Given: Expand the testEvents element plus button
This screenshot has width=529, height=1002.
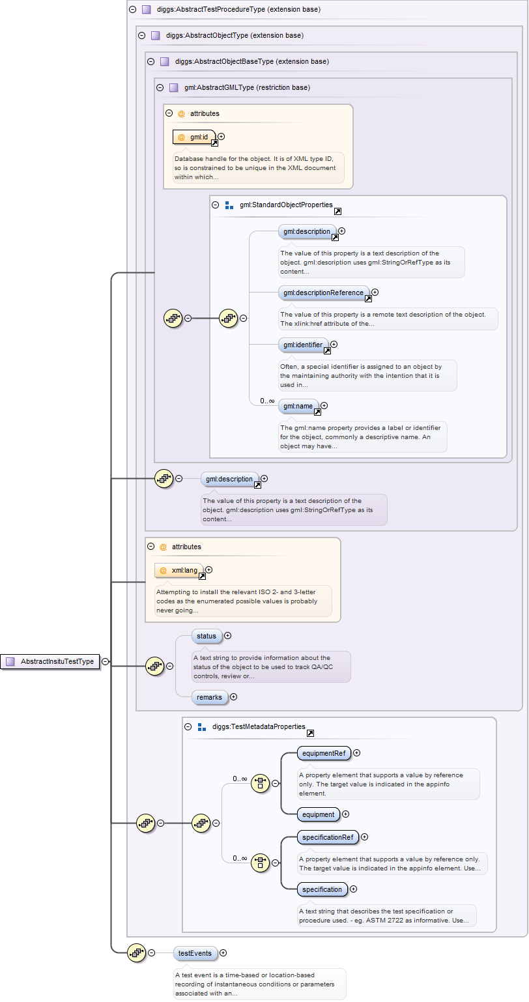Looking at the screenshot, I should click(223, 952).
